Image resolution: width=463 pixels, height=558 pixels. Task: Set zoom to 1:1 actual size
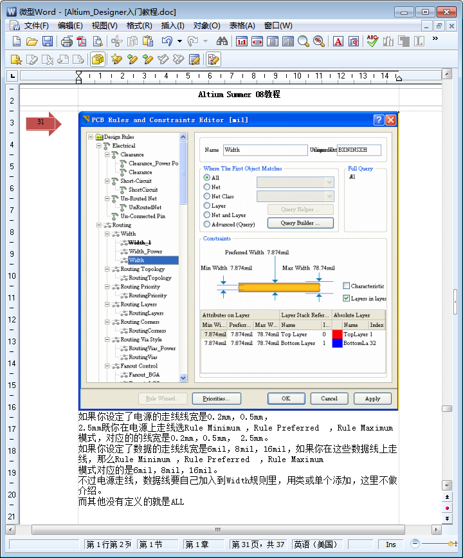tap(242, 42)
